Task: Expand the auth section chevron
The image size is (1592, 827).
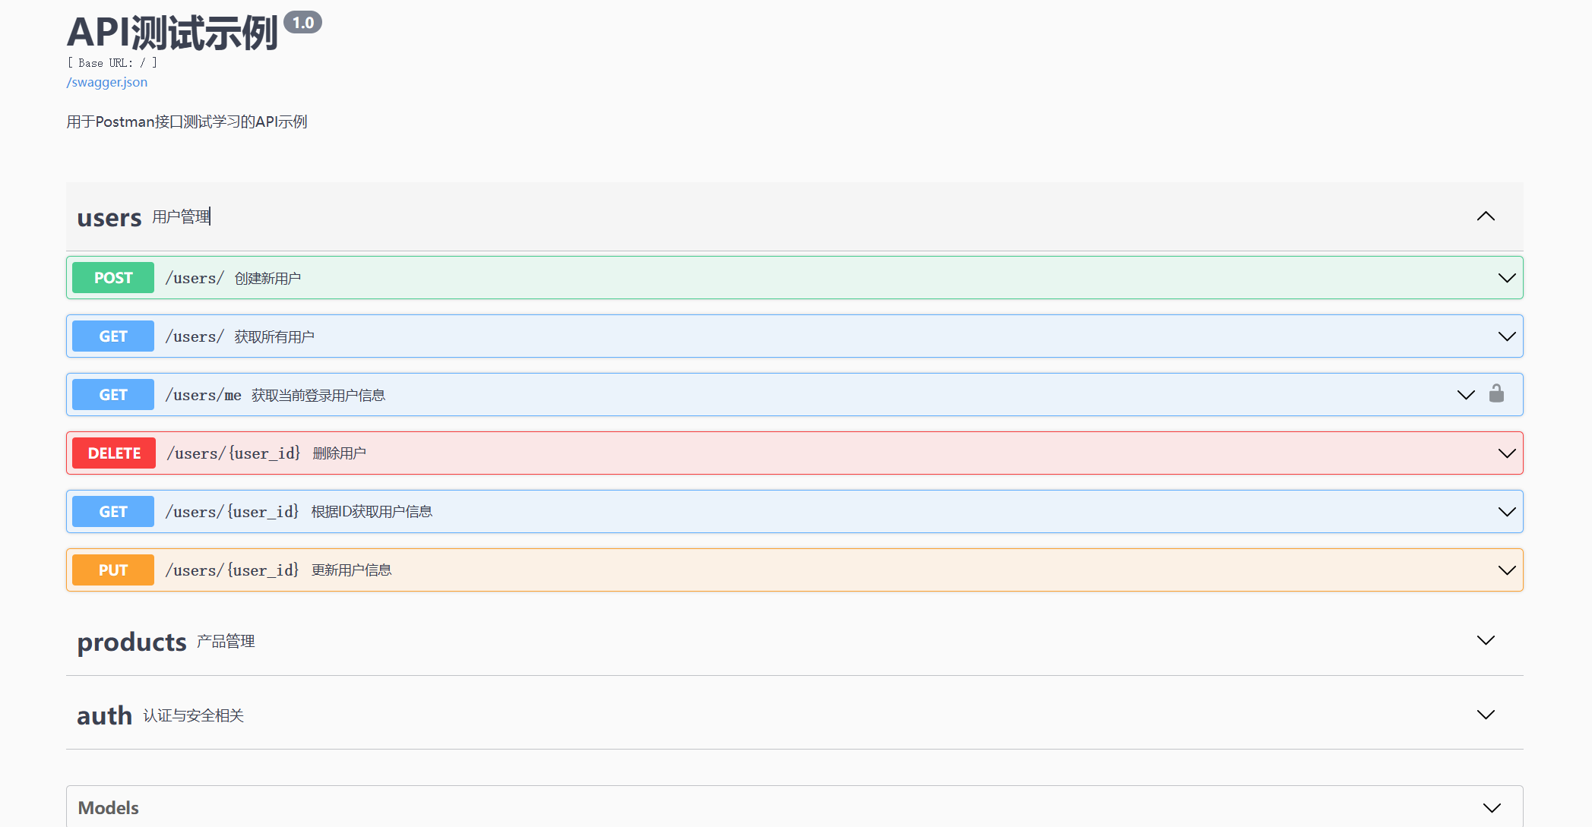Action: pos(1486,715)
